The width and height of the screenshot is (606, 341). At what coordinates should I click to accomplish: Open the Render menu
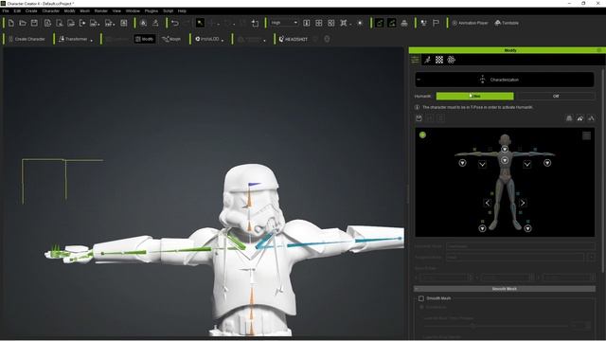pos(101,10)
